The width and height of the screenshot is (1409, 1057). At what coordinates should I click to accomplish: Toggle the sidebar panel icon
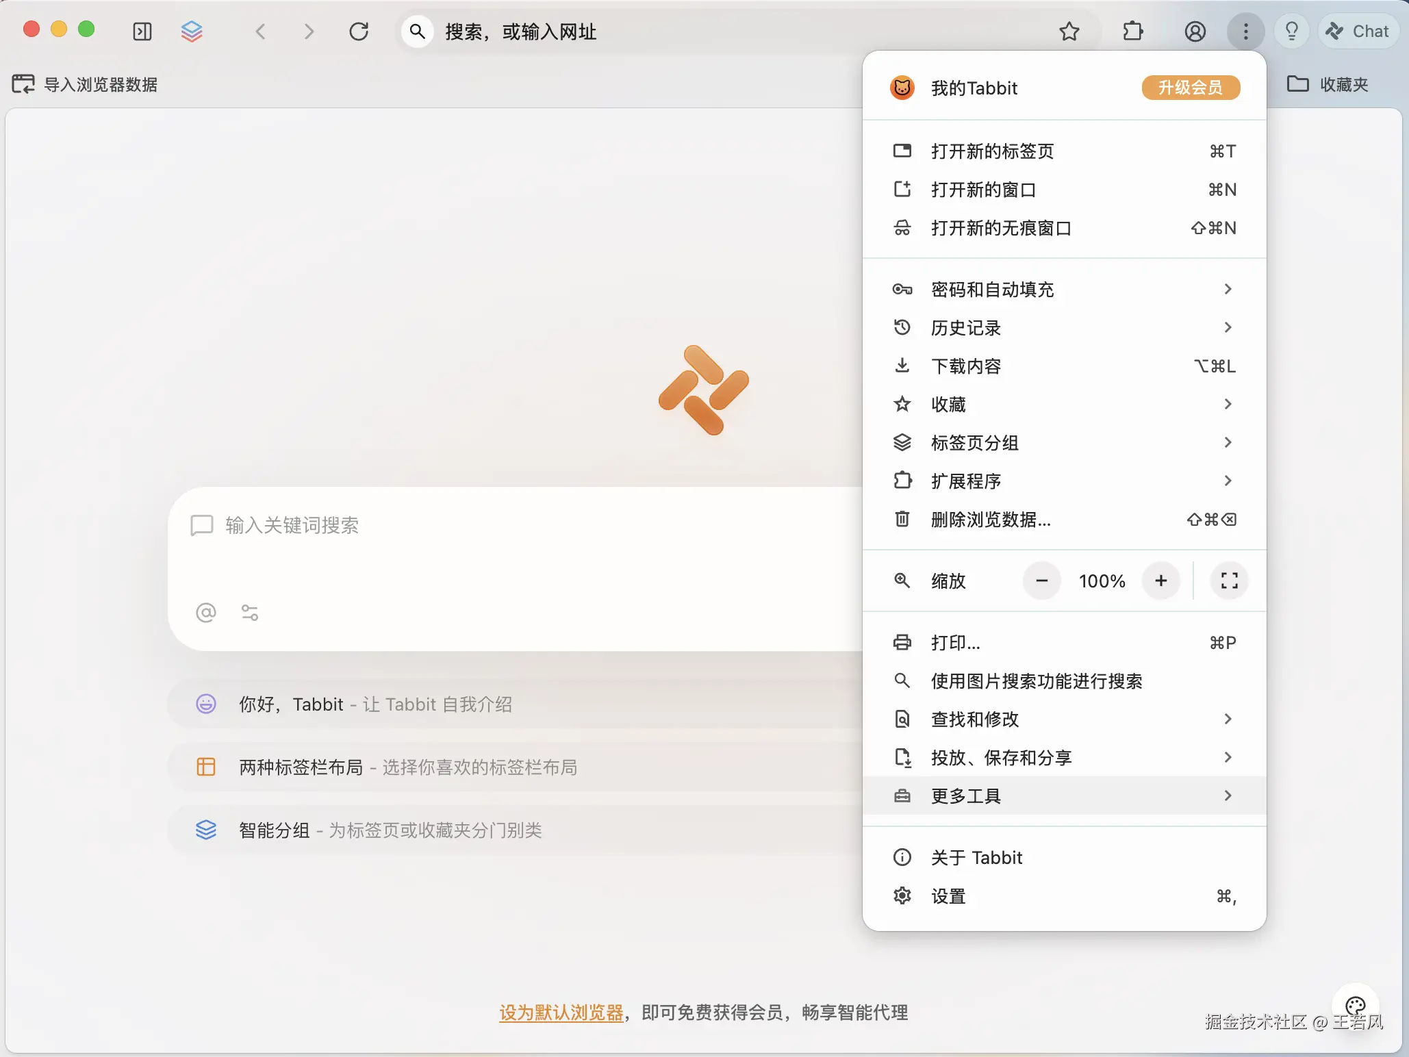point(142,31)
